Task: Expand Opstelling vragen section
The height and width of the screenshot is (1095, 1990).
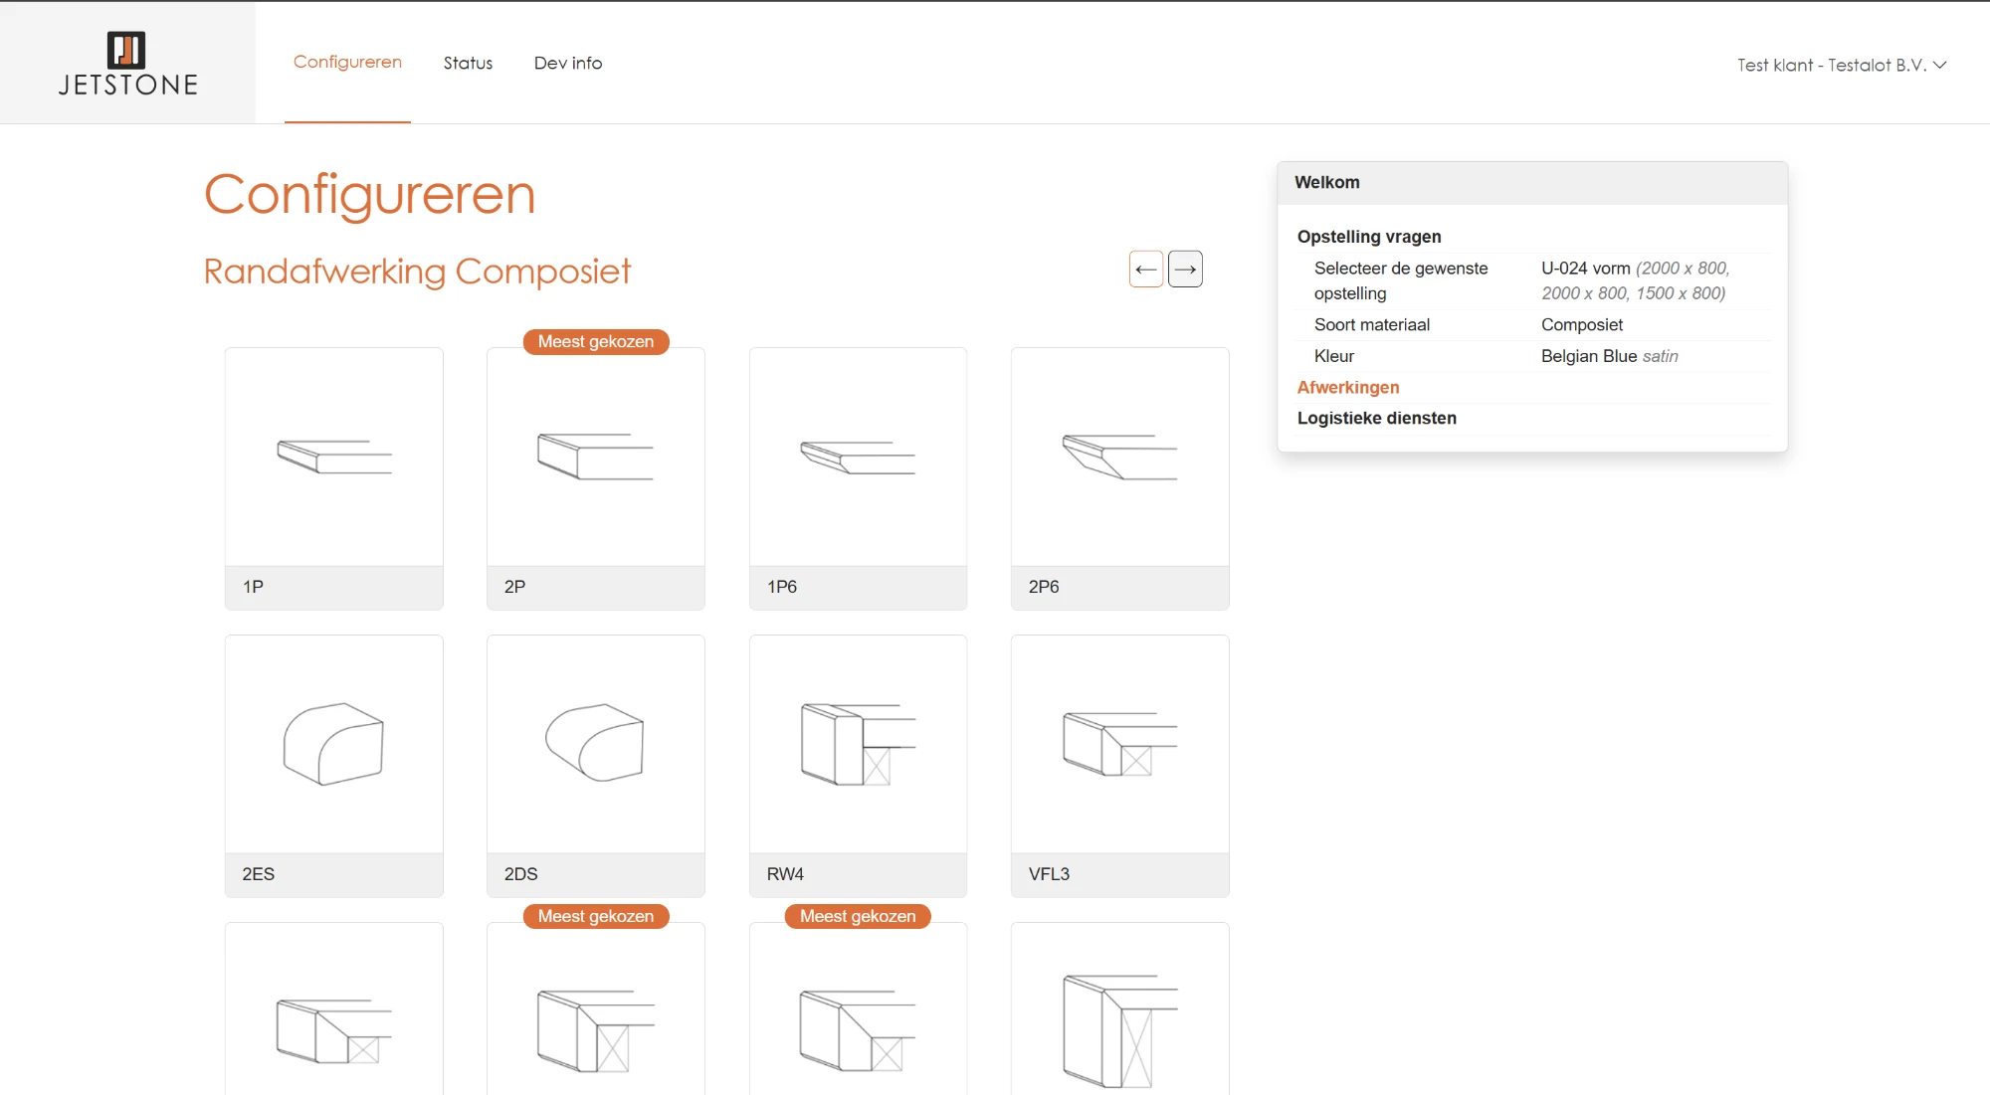Action: (1369, 237)
